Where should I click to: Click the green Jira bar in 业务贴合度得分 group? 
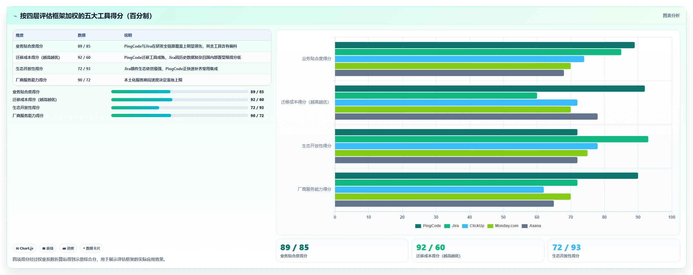pyautogui.click(x=478, y=52)
